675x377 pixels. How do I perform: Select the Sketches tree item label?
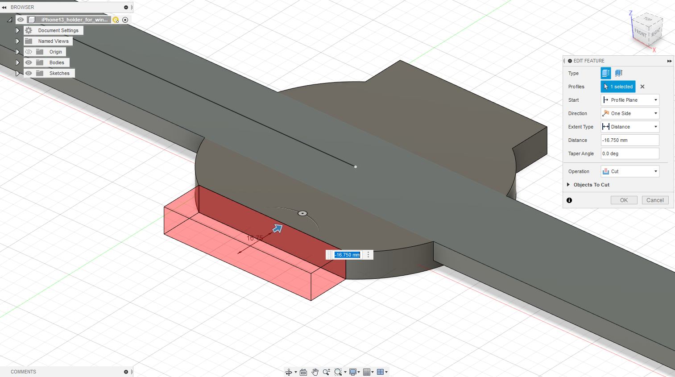(x=59, y=73)
